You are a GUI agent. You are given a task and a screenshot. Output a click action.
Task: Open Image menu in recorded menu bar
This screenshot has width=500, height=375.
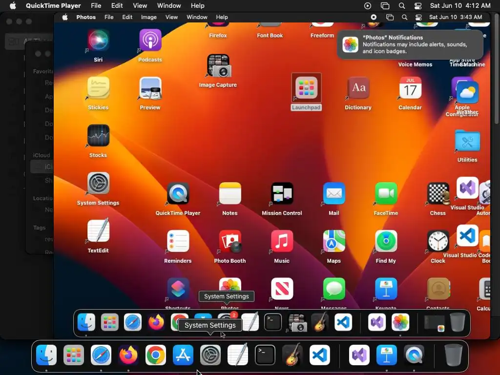tap(148, 17)
